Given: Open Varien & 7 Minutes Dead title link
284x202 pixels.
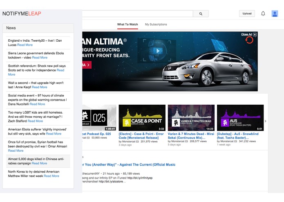Looking at the screenshot, I should tap(191, 136).
